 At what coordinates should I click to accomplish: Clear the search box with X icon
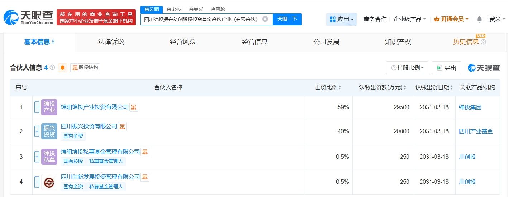point(265,19)
